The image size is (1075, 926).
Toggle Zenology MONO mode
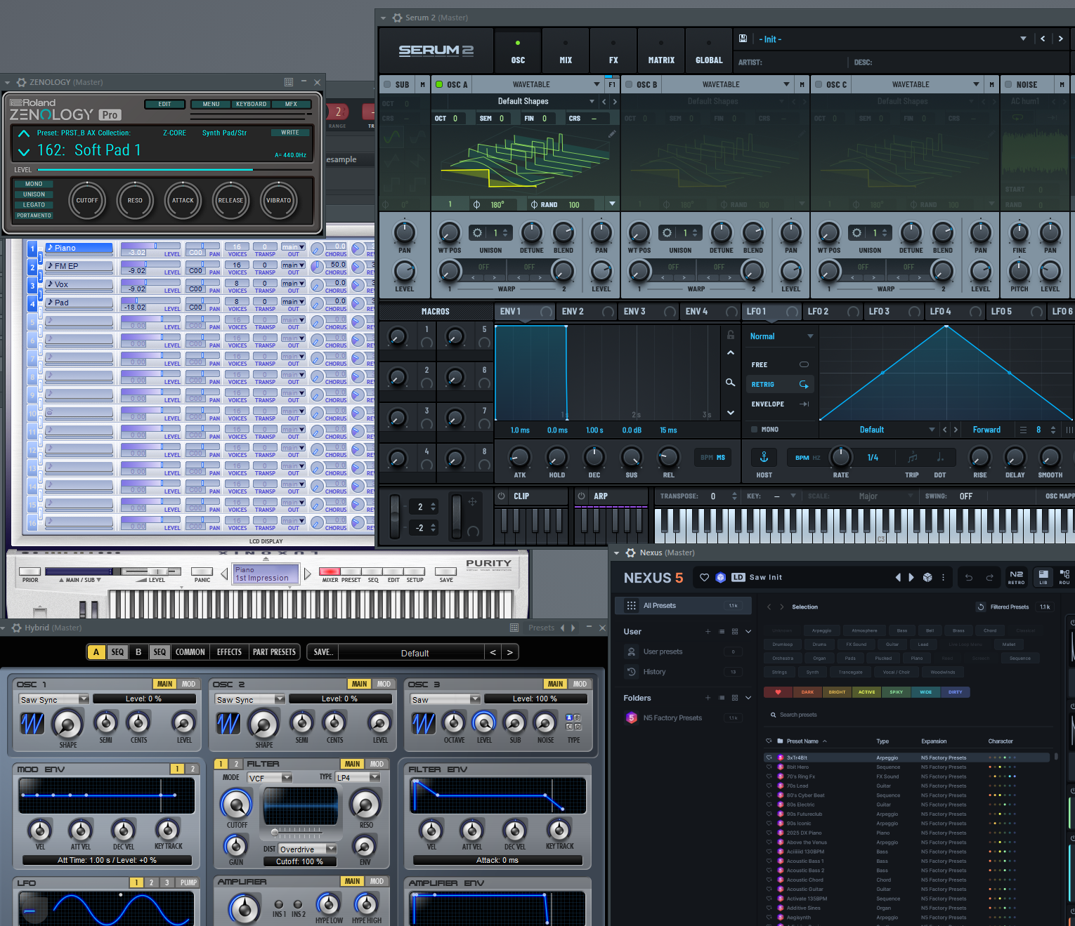pyautogui.click(x=34, y=184)
